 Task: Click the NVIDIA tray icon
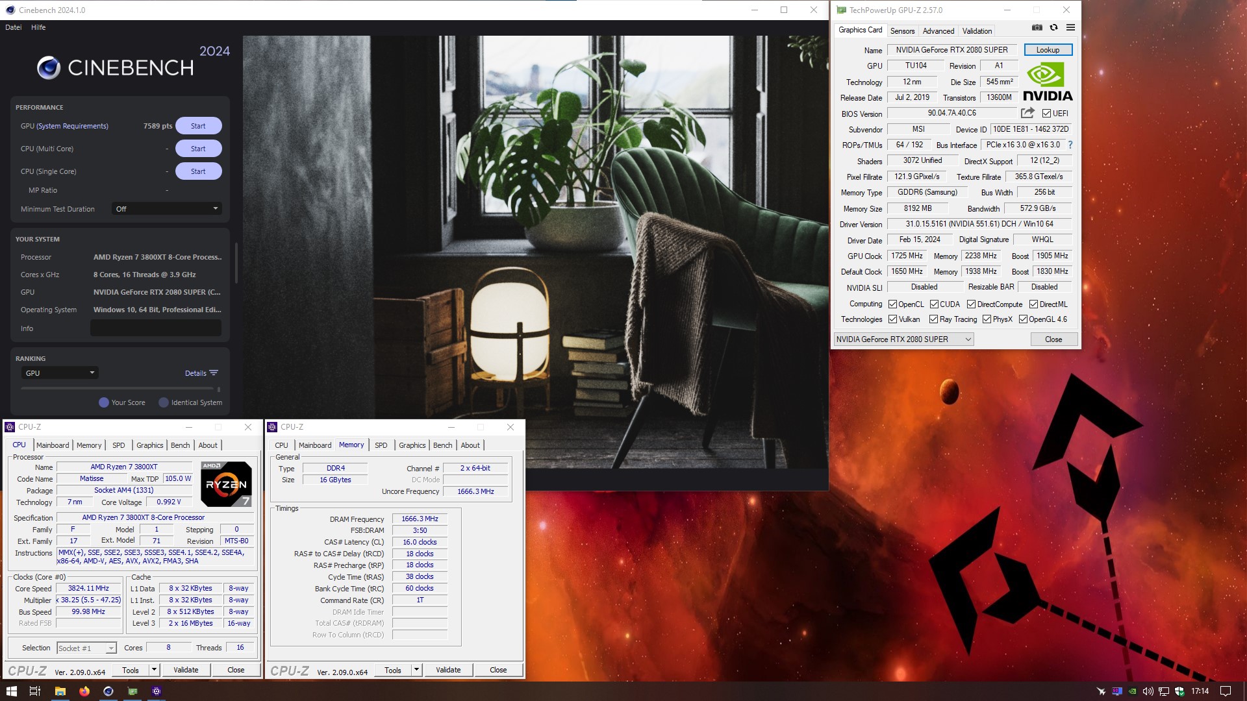coord(1132,691)
